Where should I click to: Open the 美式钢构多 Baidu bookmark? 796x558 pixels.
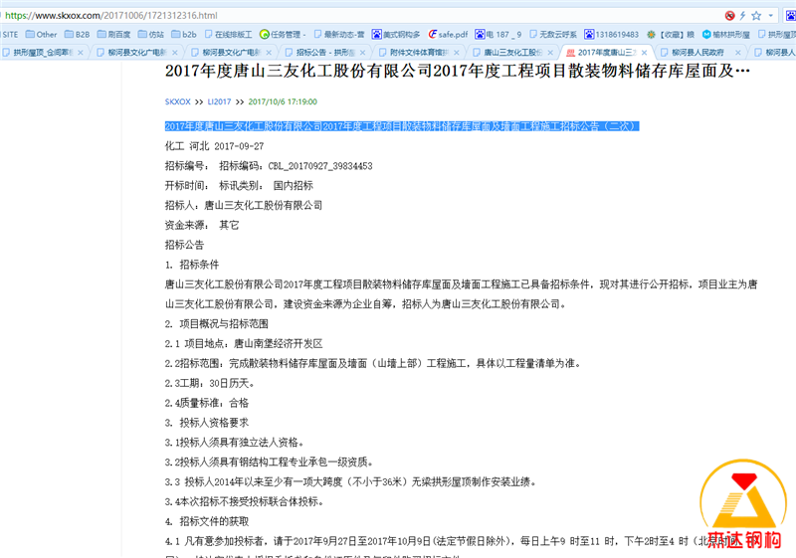[x=396, y=35]
